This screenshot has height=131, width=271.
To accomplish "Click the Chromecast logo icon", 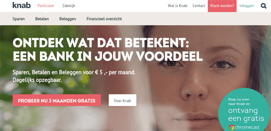I will (232, 127).
